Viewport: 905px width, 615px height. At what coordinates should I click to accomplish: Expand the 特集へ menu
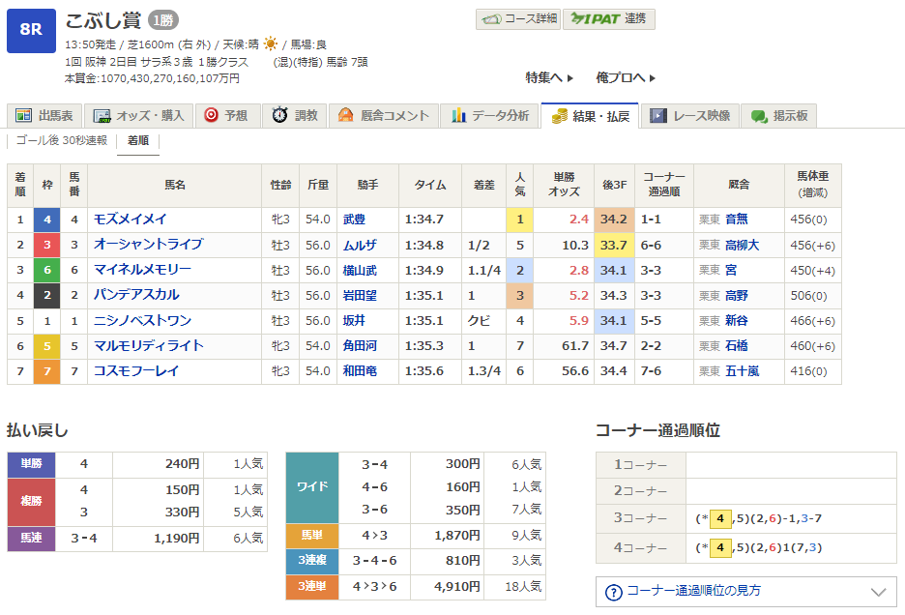(x=549, y=77)
